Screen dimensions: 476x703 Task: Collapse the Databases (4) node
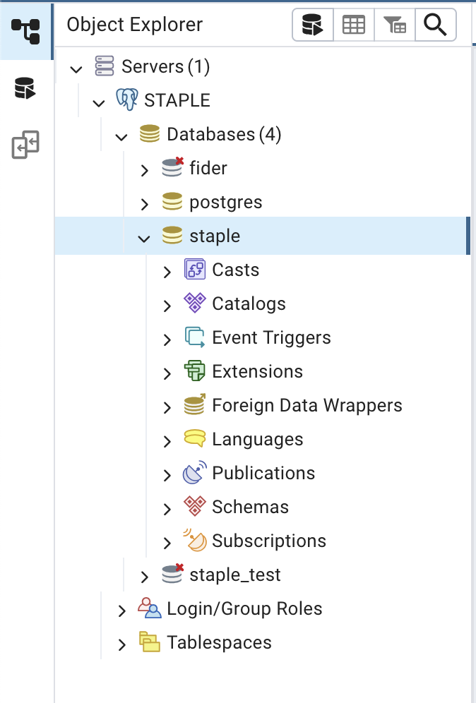(x=122, y=136)
